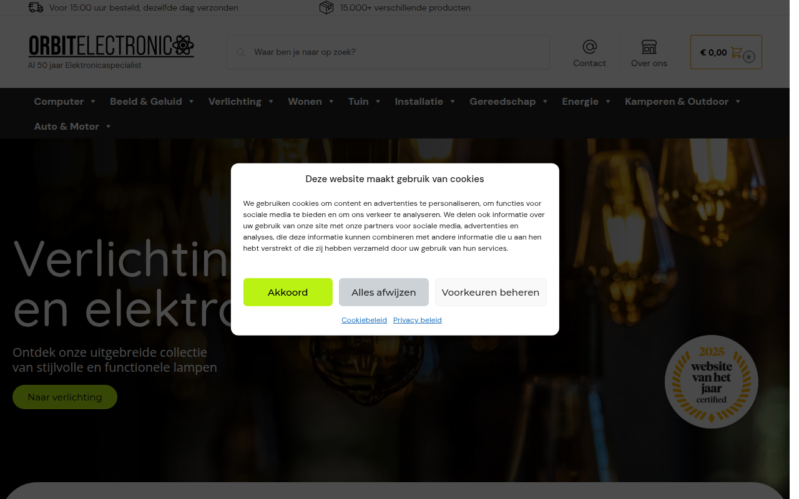Open the Over ons store icon
799x499 pixels.
click(649, 47)
